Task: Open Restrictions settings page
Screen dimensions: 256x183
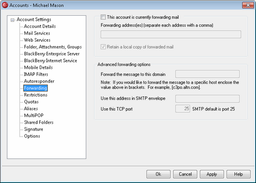Action: [36, 95]
